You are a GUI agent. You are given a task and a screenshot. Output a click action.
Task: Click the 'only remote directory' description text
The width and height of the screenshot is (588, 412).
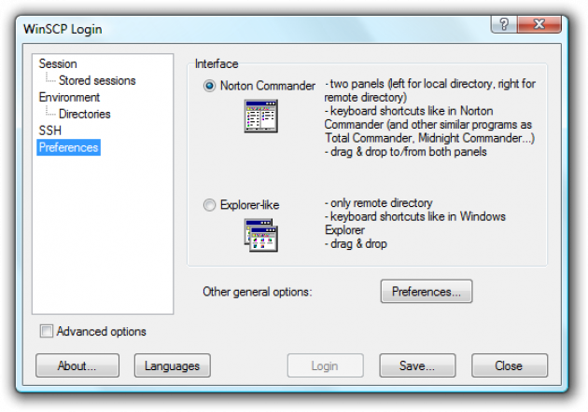(x=379, y=203)
